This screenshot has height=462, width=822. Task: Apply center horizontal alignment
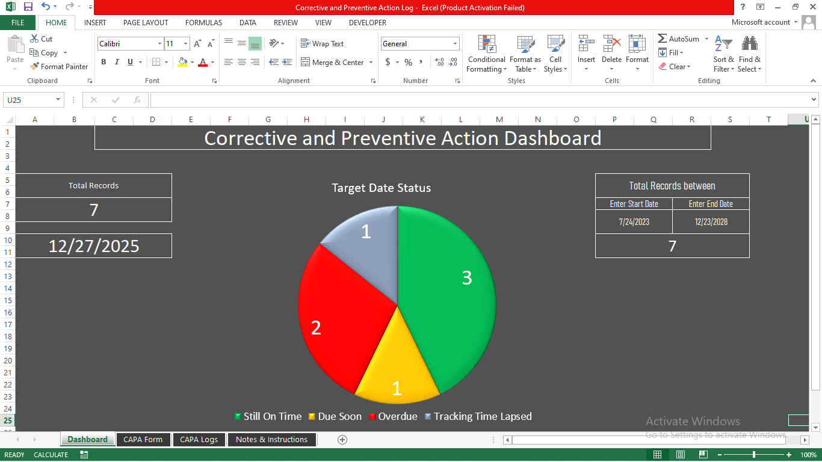click(x=242, y=62)
